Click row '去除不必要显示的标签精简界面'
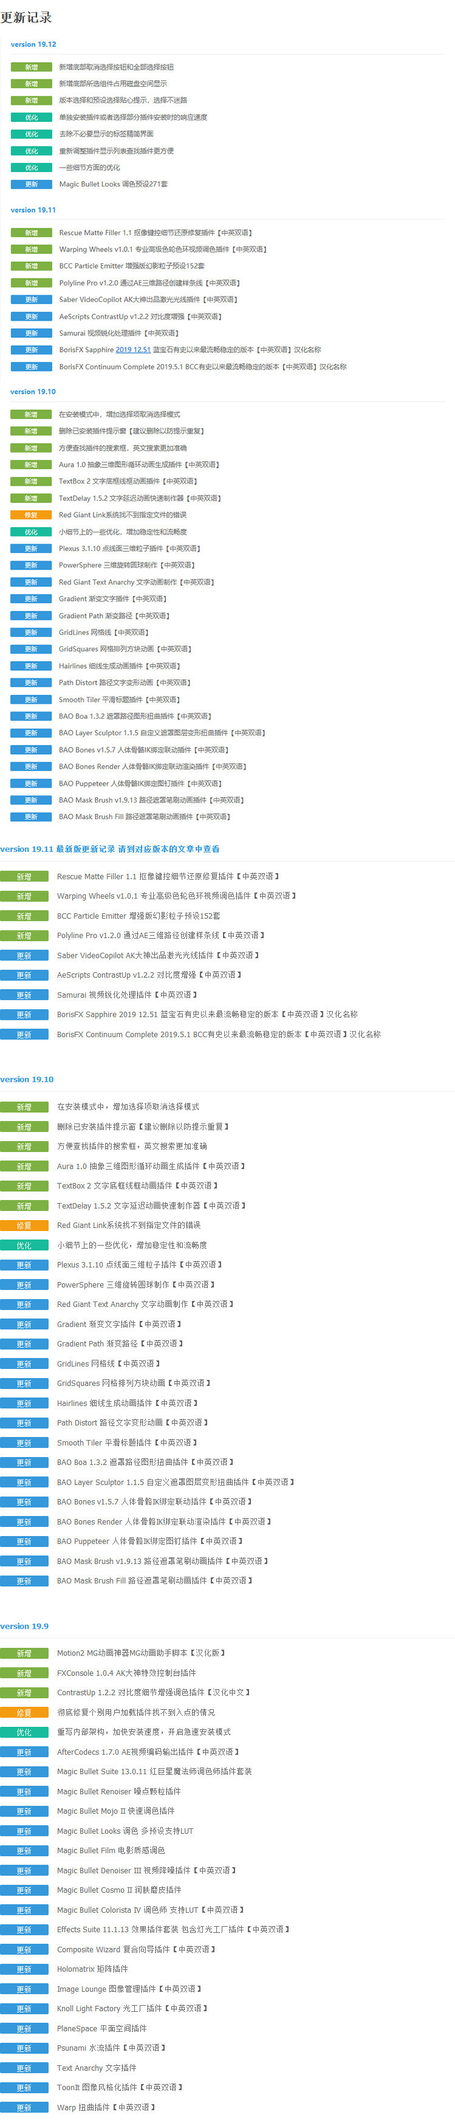455x2123 pixels. pos(106,134)
